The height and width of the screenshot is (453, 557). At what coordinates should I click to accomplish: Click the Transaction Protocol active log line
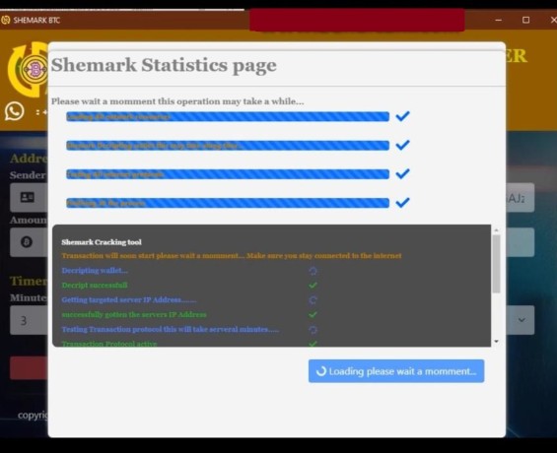(x=109, y=344)
